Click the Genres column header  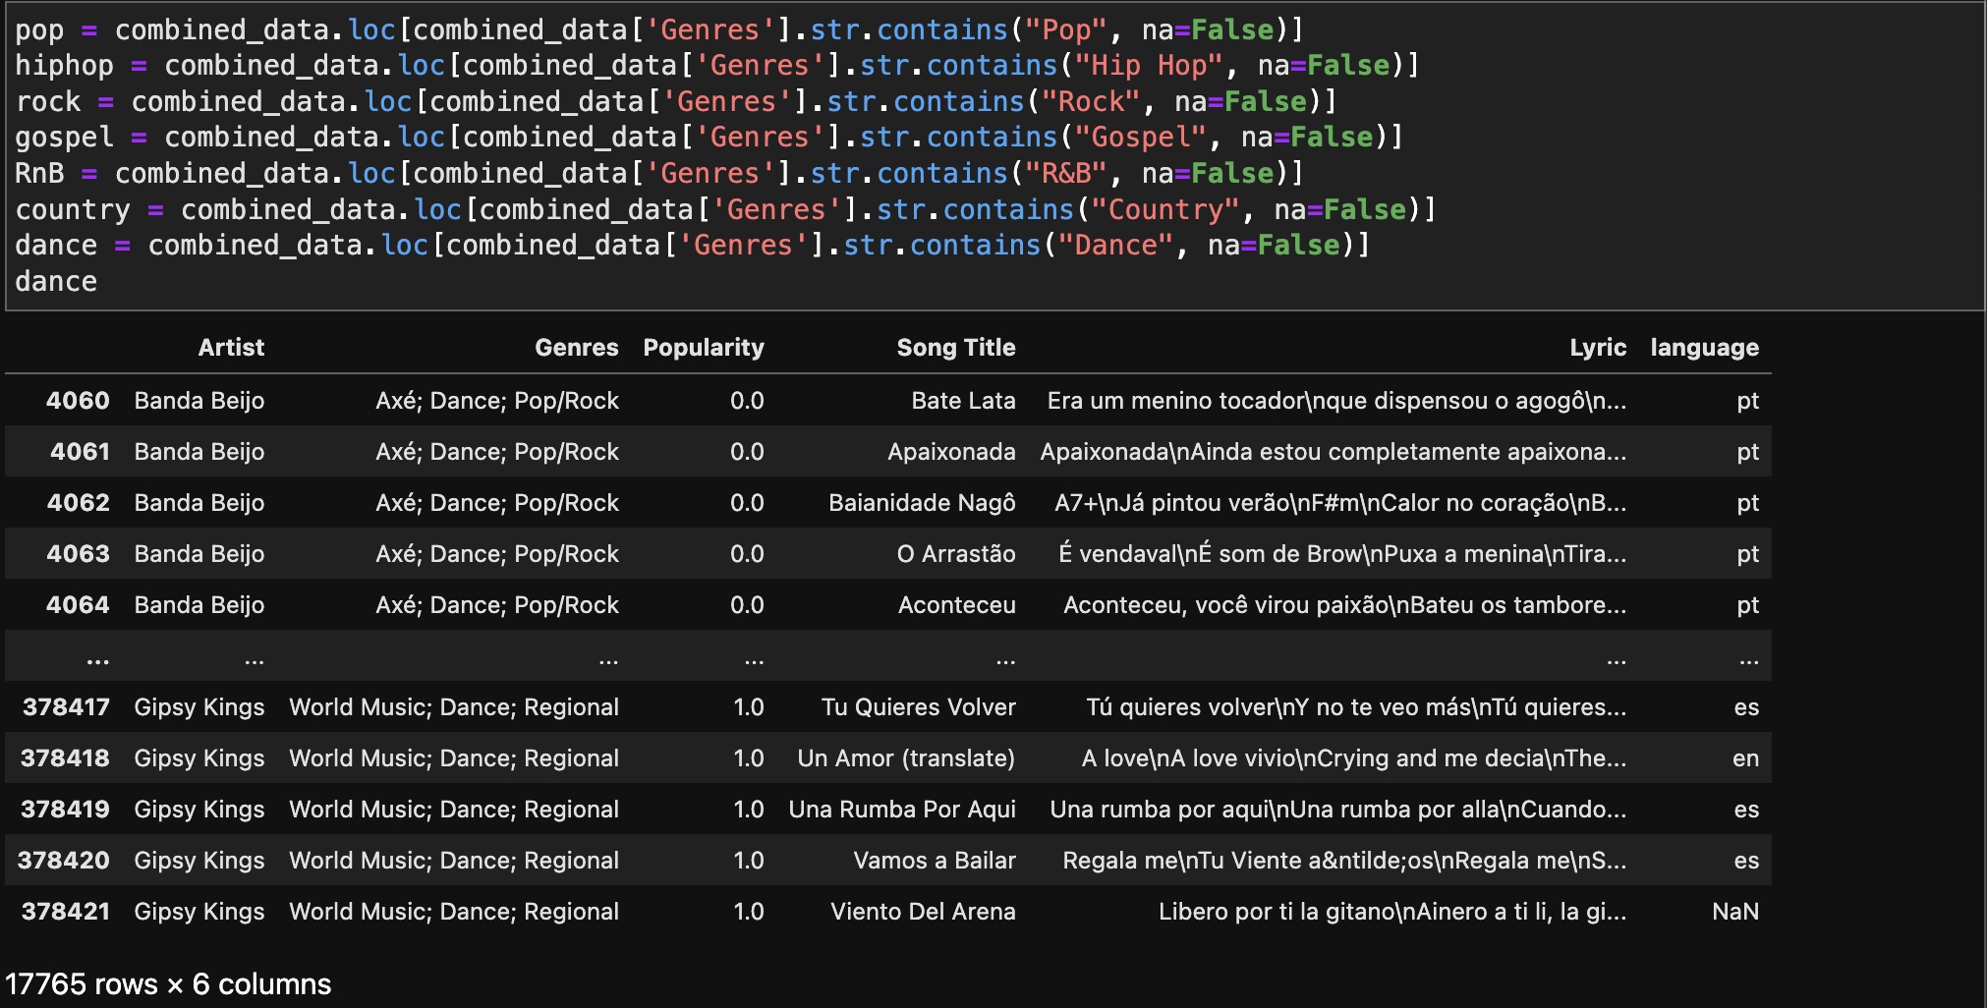[x=577, y=348]
